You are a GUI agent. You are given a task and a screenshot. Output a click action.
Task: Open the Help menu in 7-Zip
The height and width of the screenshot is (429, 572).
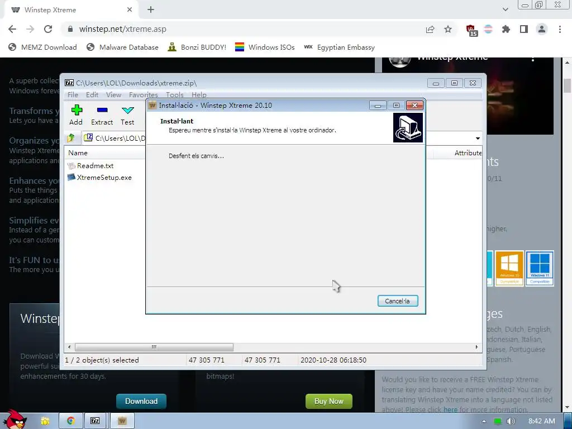199,94
